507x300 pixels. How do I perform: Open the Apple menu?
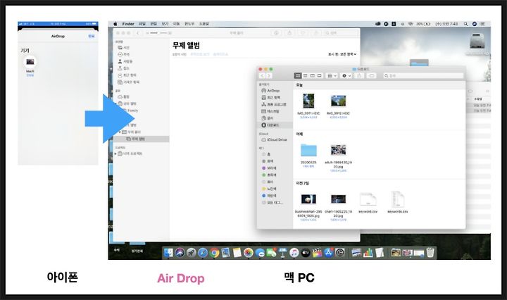pos(115,24)
